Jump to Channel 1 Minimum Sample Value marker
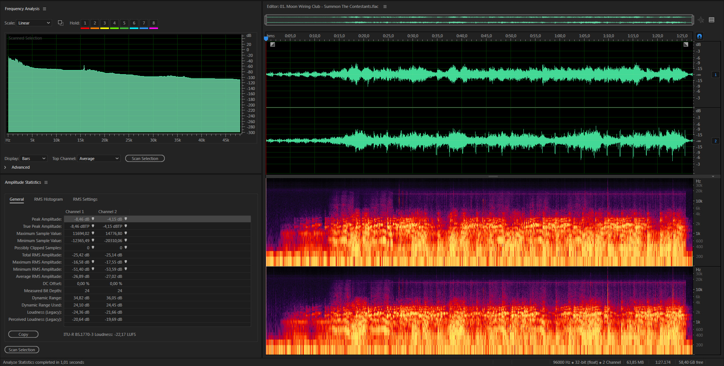This screenshot has width=724, height=366. pyautogui.click(x=93, y=240)
